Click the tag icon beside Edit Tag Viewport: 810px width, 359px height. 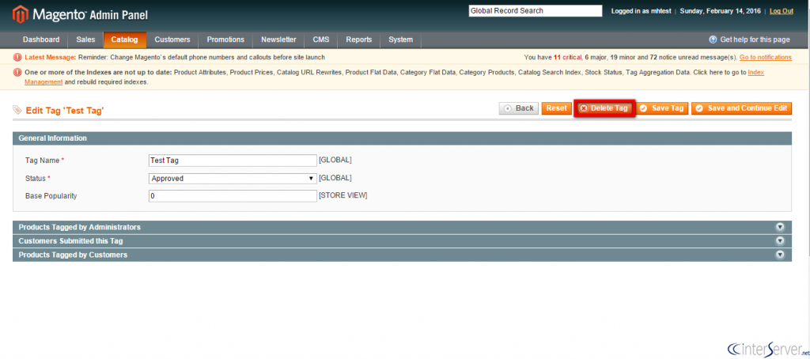click(x=17, y=110)
